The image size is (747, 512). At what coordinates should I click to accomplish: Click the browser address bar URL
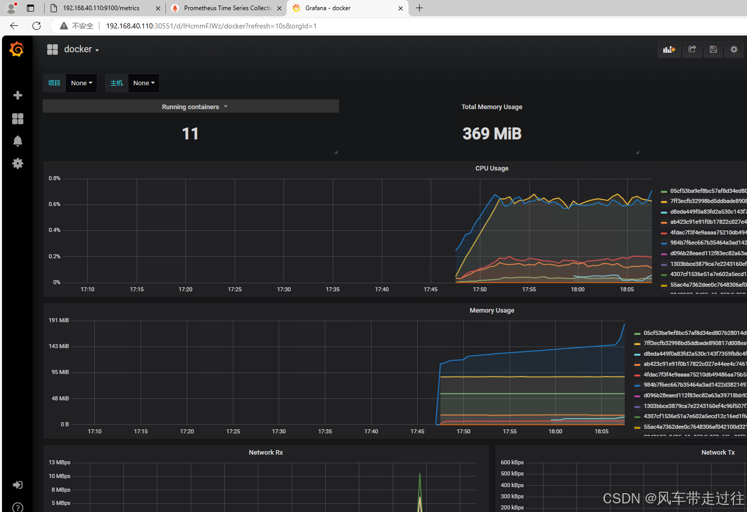211,26
